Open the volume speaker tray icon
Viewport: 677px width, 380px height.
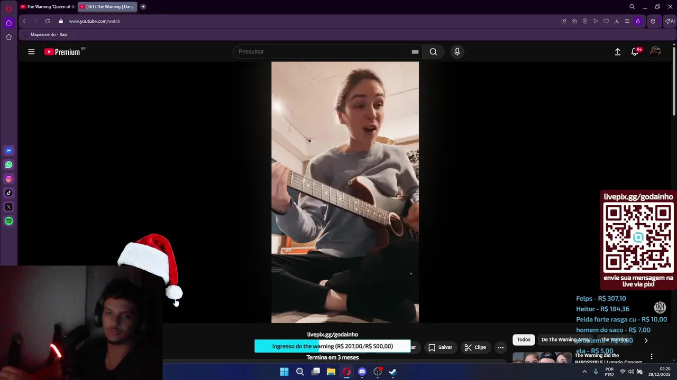coord(630,372)
